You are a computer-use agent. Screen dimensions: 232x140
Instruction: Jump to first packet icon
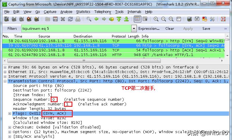coord(119,19)
